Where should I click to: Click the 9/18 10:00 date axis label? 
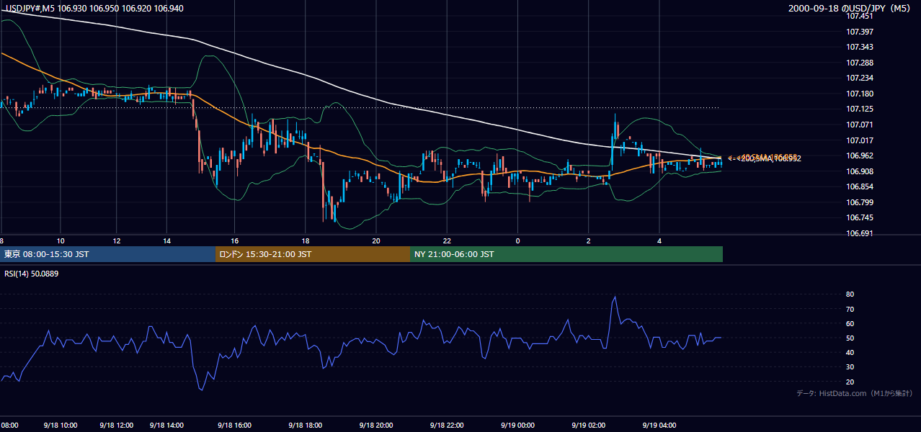click(x=59, y=425)
